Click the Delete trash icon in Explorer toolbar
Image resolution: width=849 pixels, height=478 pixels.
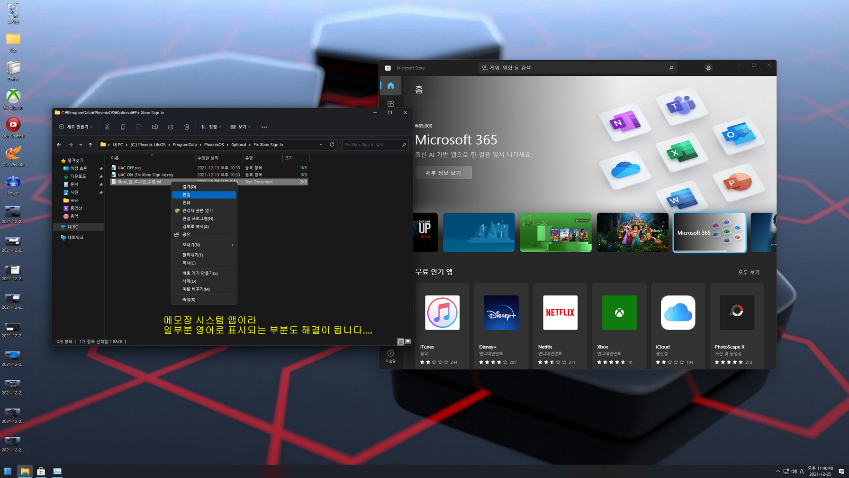click(187, 127)
